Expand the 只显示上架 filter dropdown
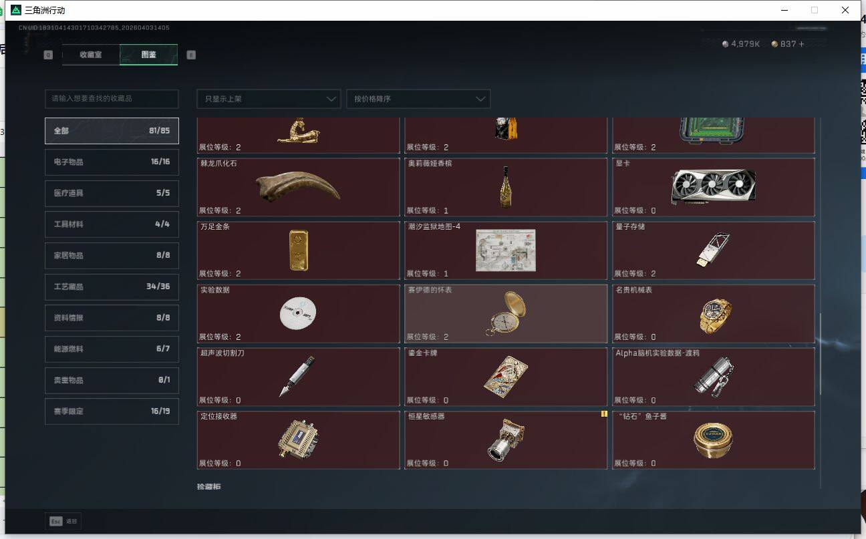 pos(269,99)
